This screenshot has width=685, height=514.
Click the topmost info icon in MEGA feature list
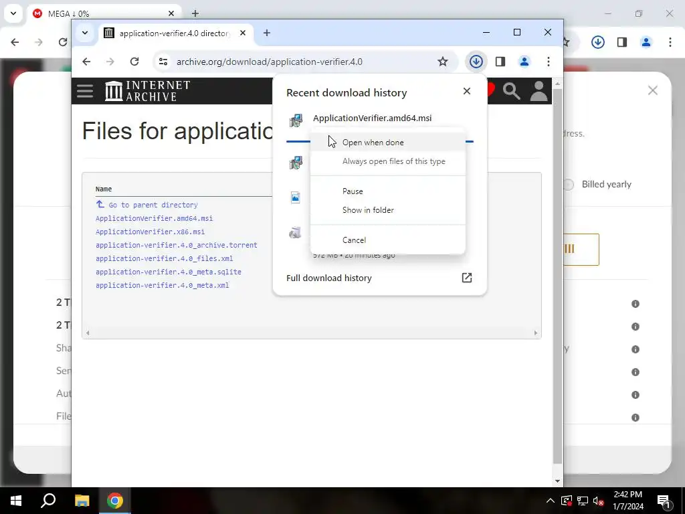click(x=635, y=304)
